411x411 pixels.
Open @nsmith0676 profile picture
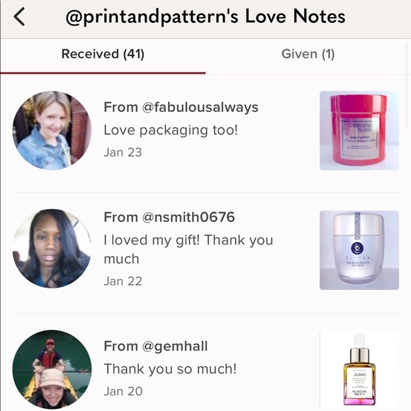[x=52, y=248]
